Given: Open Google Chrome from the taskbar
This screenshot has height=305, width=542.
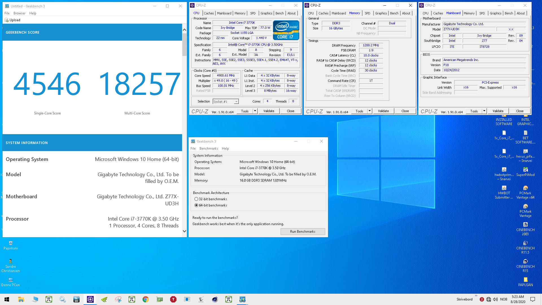Looking at the screenshot, I should point(146,299).
